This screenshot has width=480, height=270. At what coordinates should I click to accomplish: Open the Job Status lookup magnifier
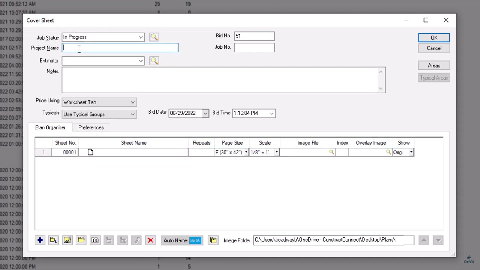pos(154,37)
